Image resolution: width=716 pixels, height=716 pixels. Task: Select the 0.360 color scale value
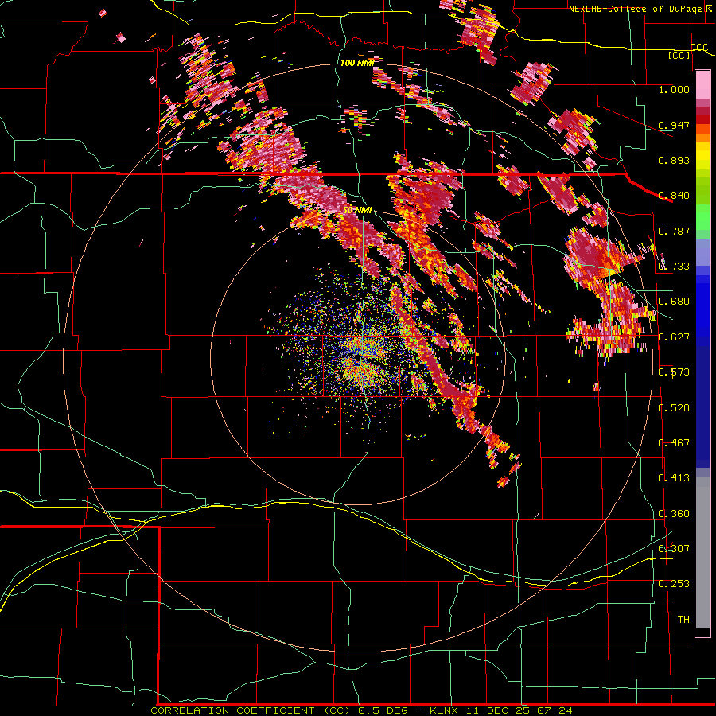(674, 513)
